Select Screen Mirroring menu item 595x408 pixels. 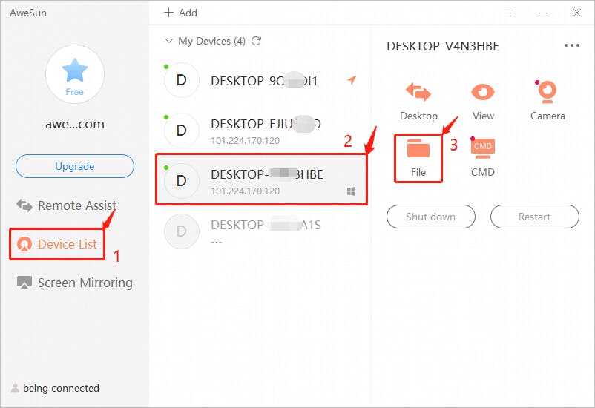75,283
